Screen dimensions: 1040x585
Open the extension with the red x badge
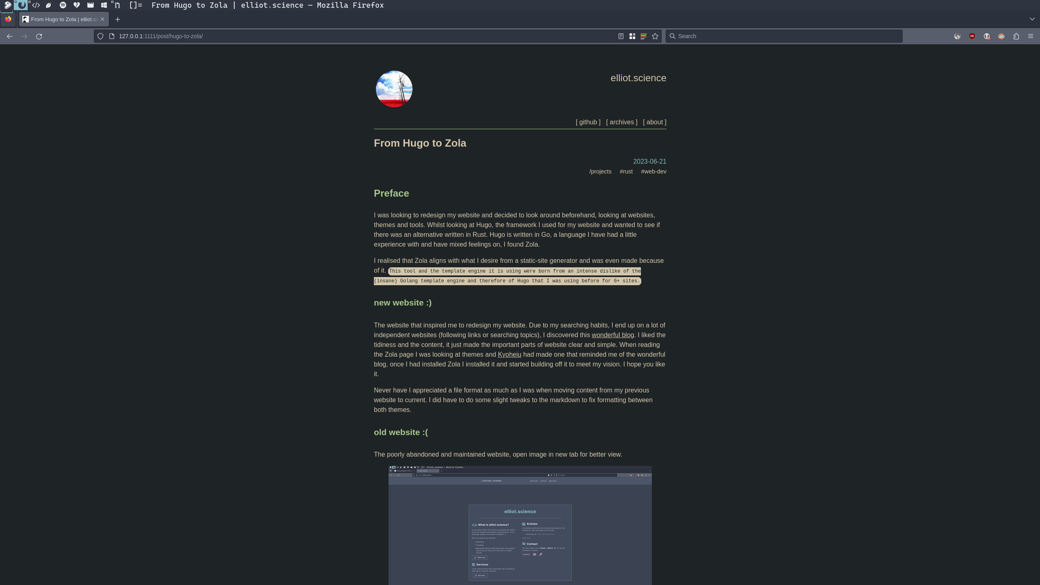[986, 36]
